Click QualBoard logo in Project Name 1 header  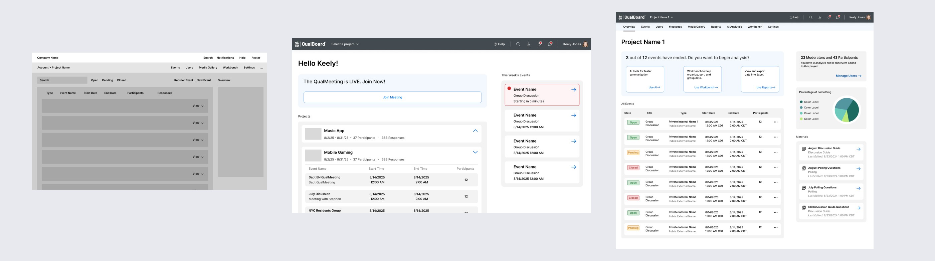pos(631,17)
